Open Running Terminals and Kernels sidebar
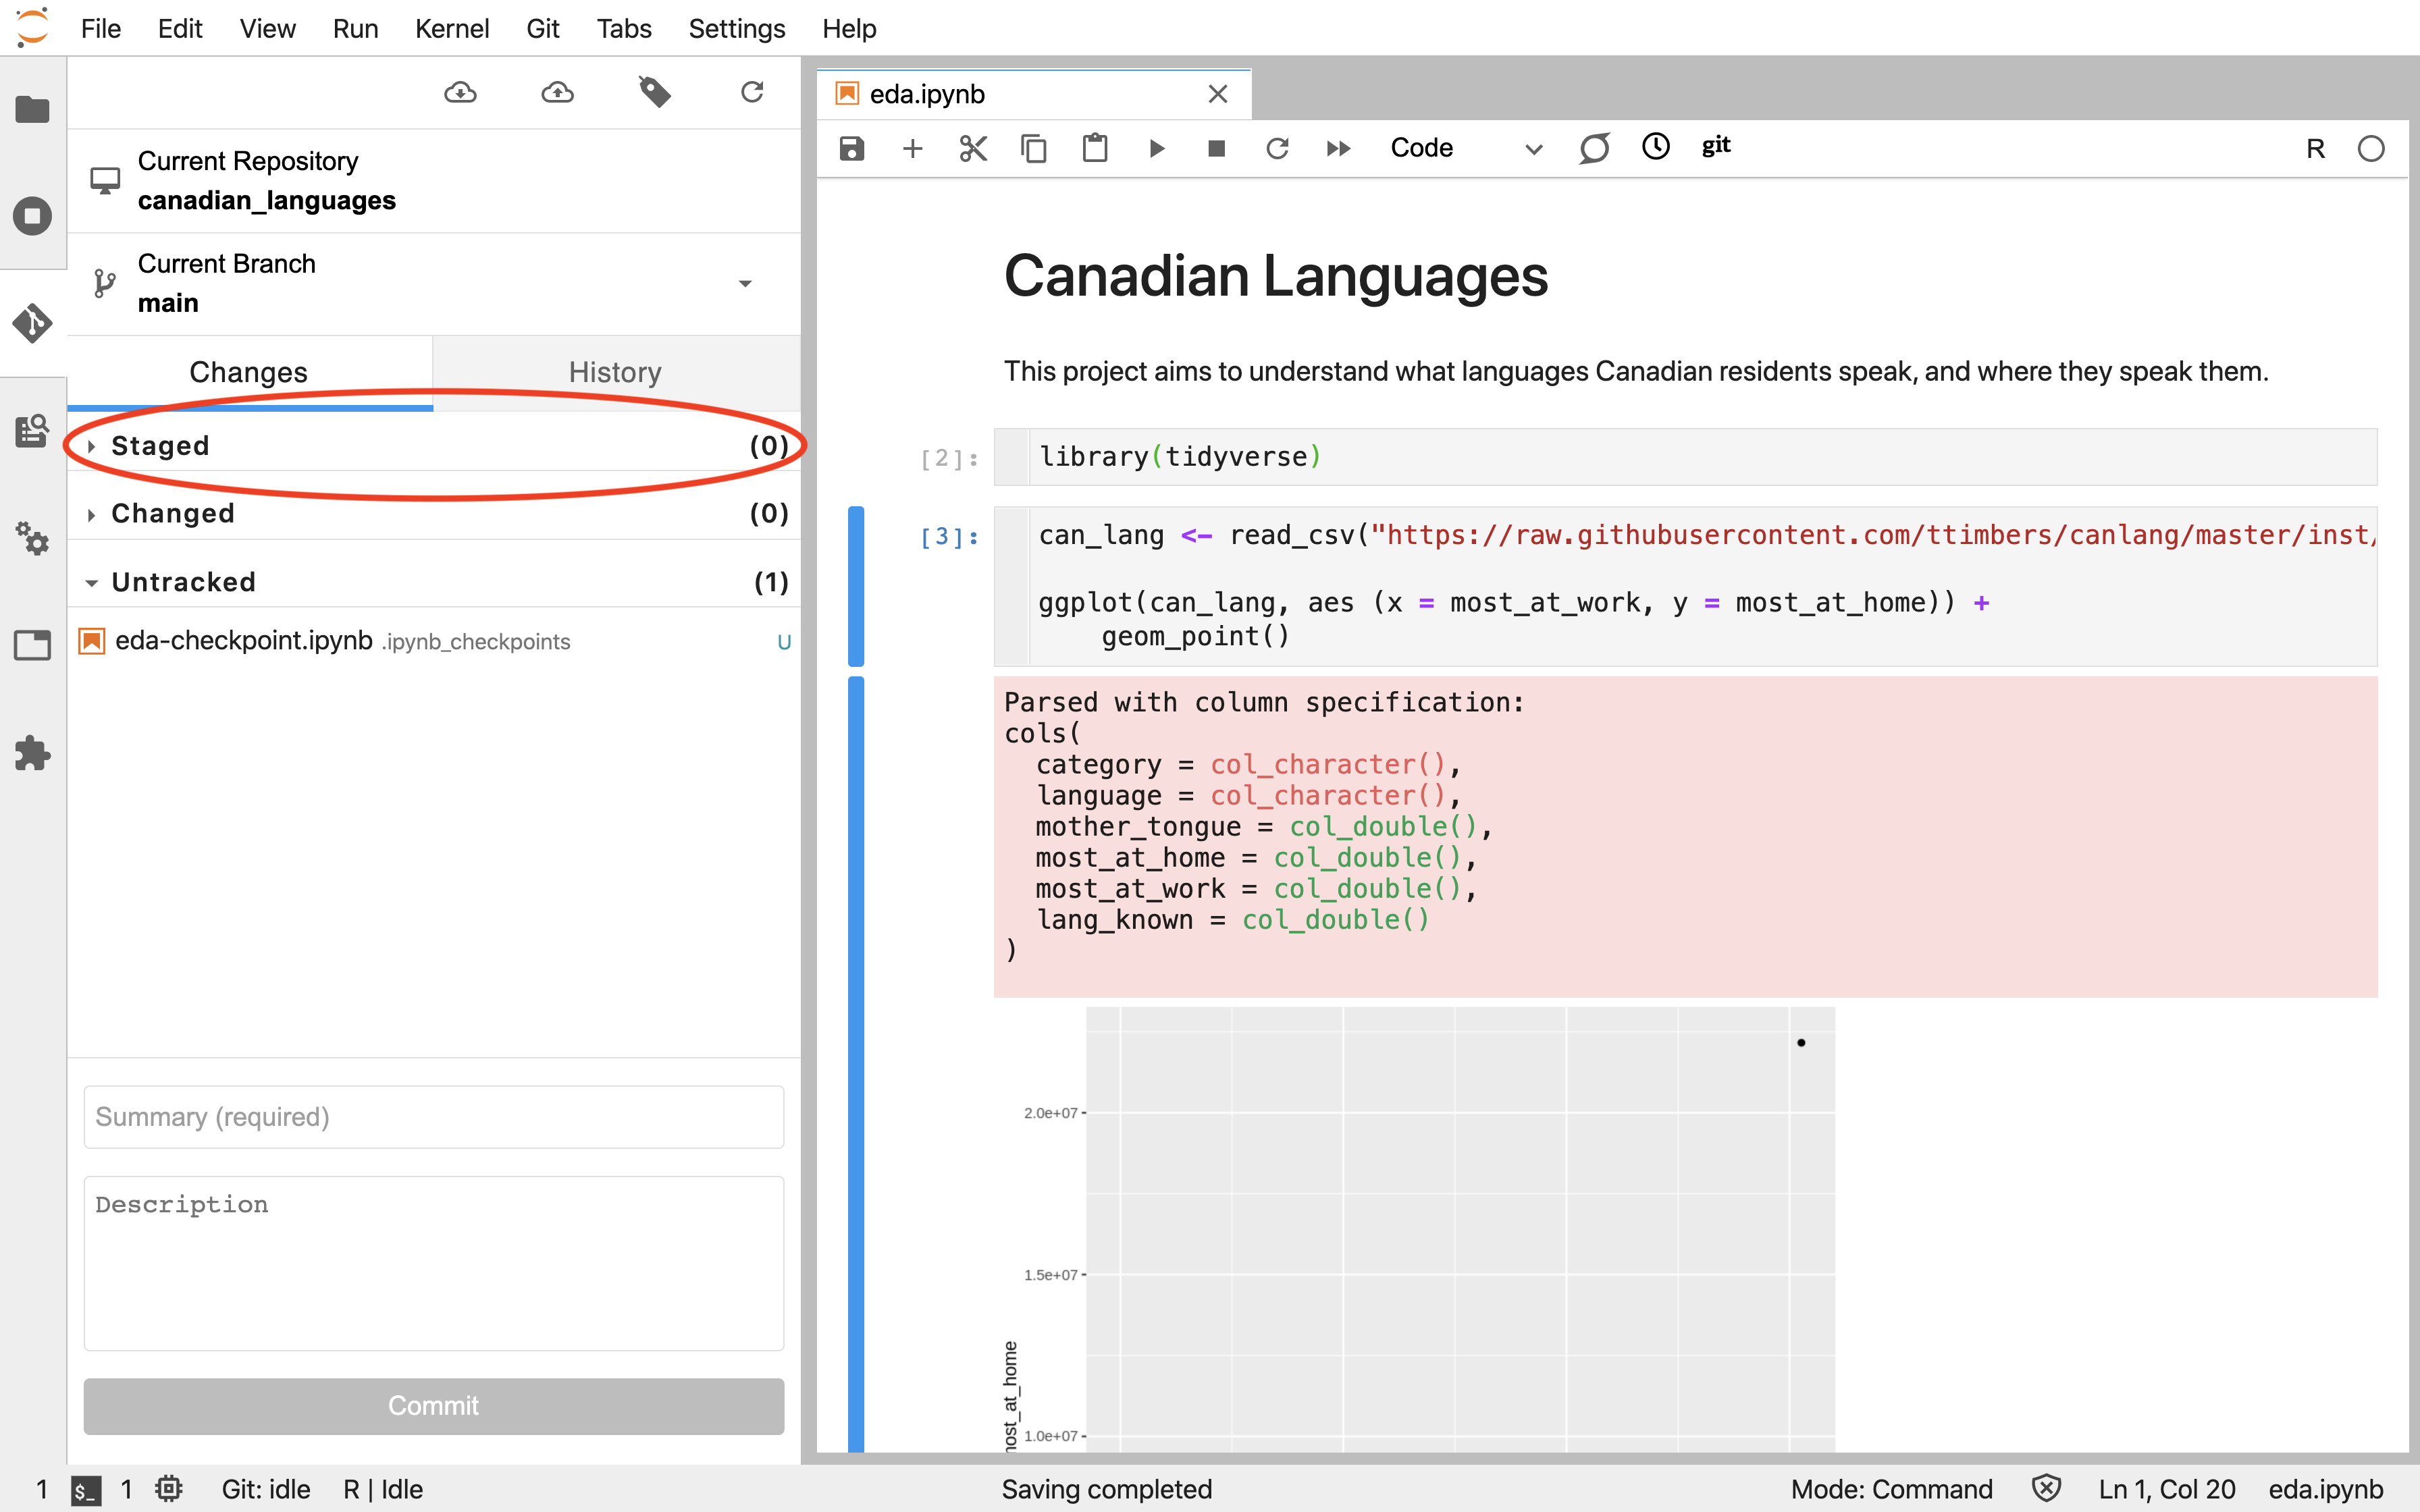This screenshot has height=1512, width=2420. 32,216
